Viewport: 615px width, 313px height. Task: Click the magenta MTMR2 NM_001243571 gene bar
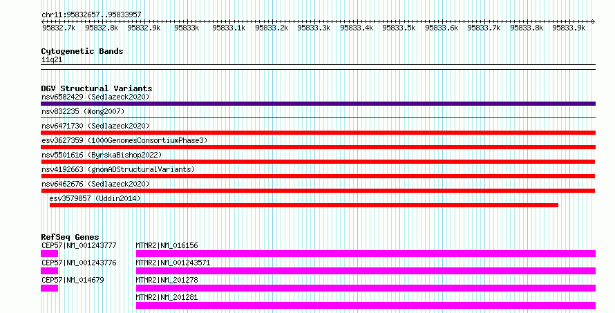[366, 271]
